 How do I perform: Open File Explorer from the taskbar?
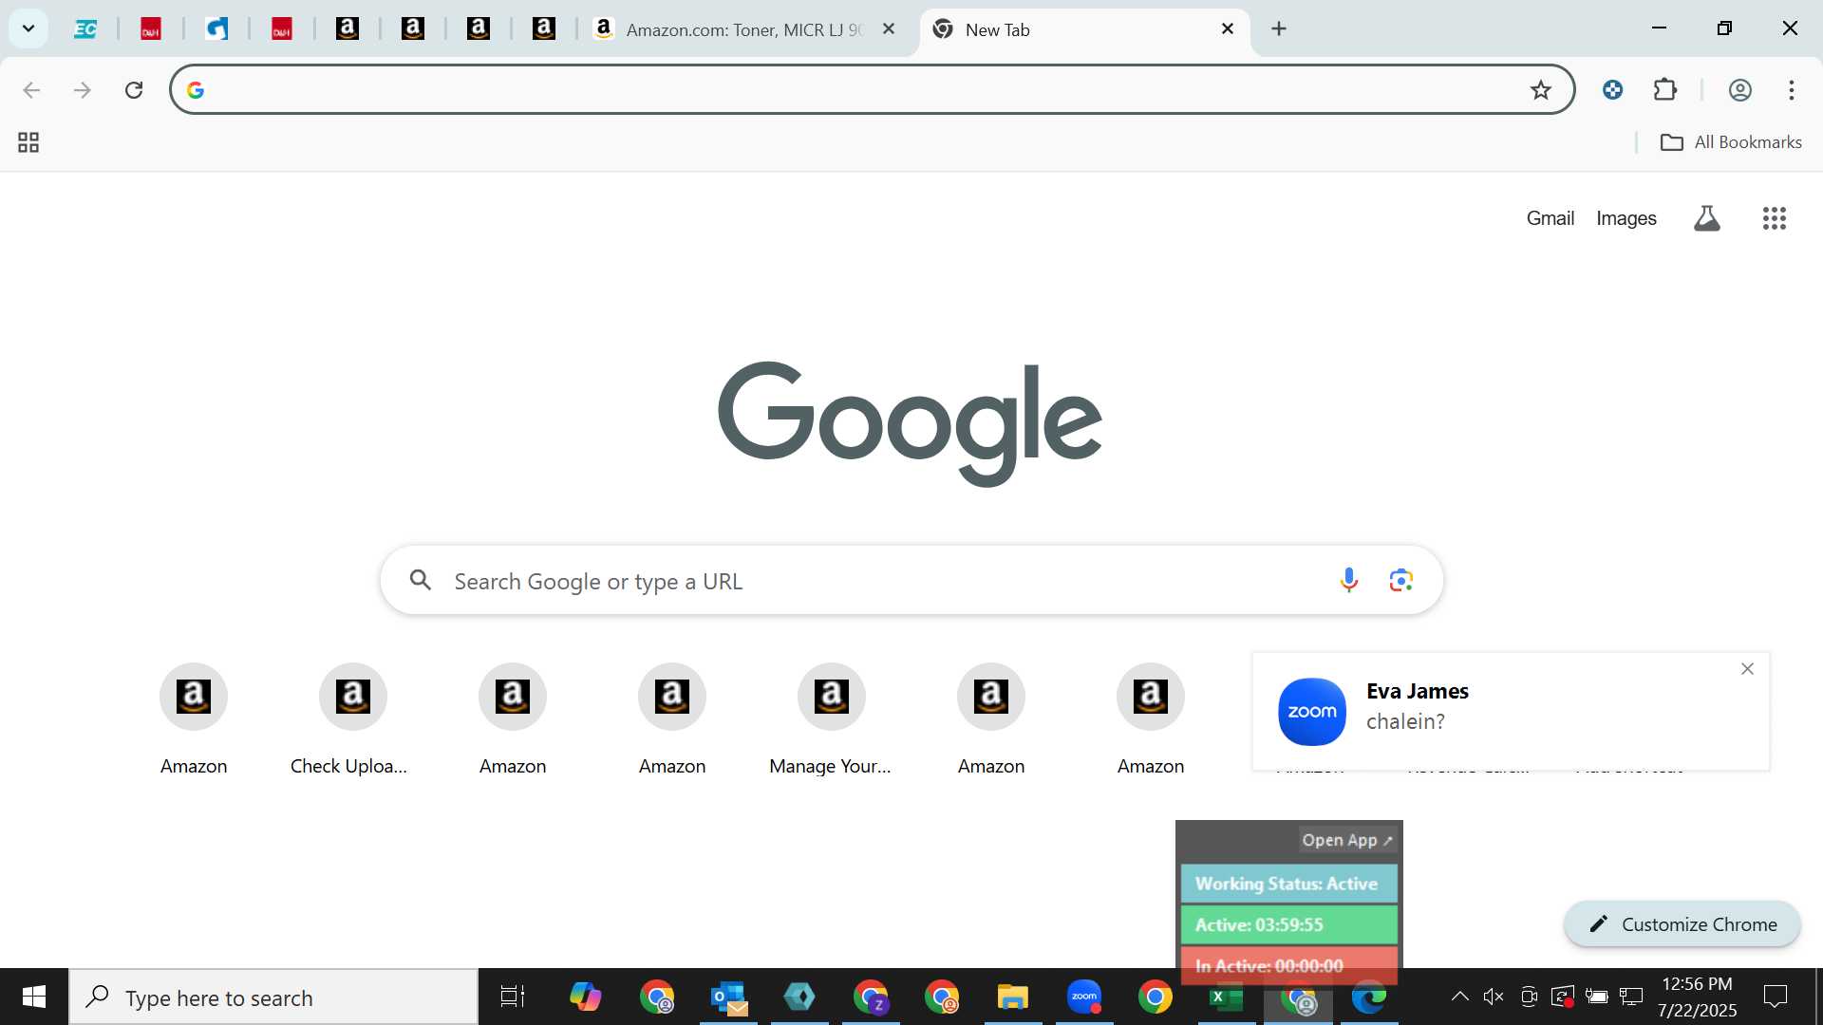pos(1013,997)
